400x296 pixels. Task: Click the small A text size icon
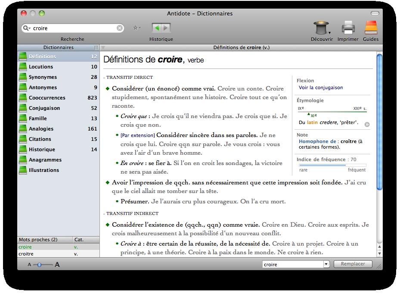[29, 265]
